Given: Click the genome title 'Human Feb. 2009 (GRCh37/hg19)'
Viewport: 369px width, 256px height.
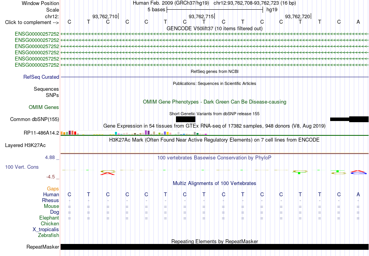Looking at the screenshot, I should (171, 3).
